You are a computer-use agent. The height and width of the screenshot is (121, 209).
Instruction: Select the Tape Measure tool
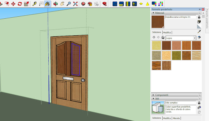(x=35, y=4)
